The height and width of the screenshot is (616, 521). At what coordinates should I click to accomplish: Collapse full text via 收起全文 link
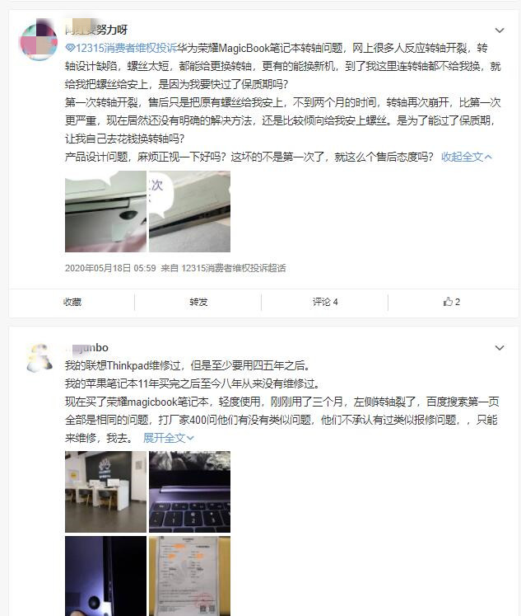click(466, 157)
